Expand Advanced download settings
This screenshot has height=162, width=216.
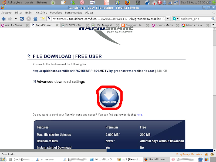(x=34, y=82)
